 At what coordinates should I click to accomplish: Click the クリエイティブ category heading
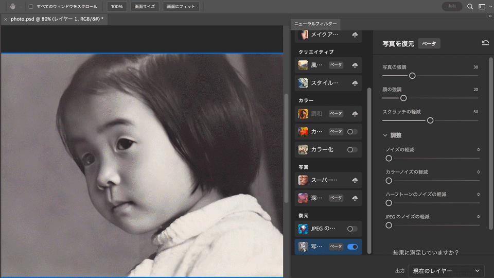(x=316, y=53)
